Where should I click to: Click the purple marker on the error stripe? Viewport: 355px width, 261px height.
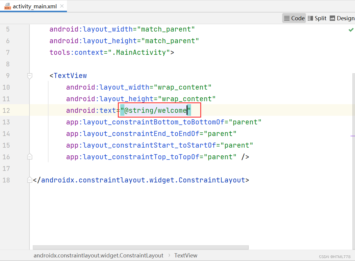pos(353,136)
